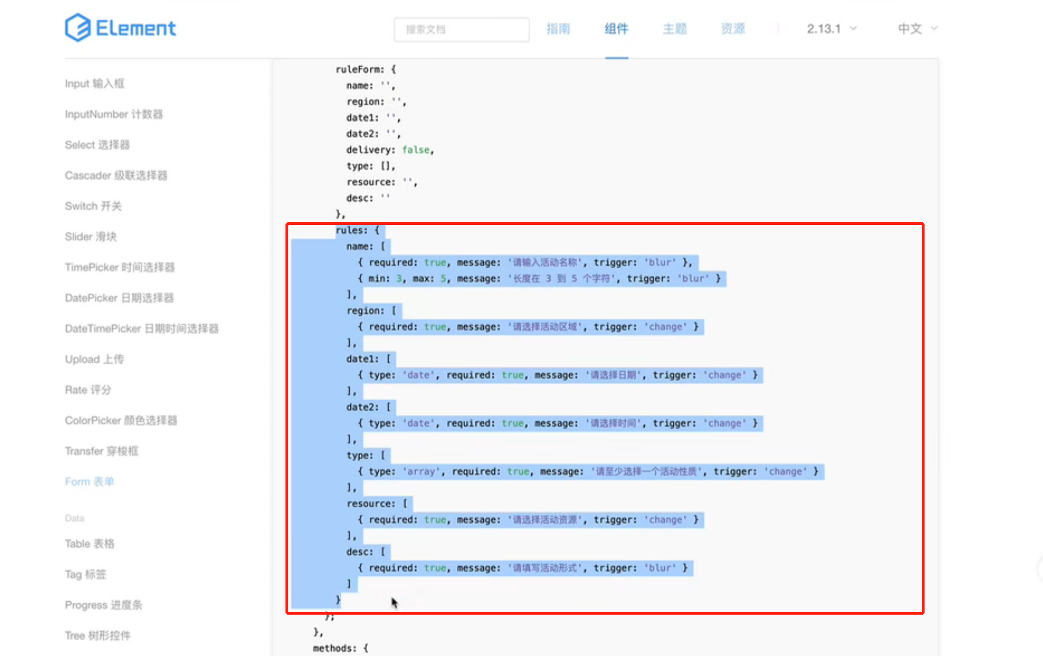Screen dimensions: 1043x656
Task: Open the 指南 nav tab
Action: pyautogui.click(x=558, y=28)
